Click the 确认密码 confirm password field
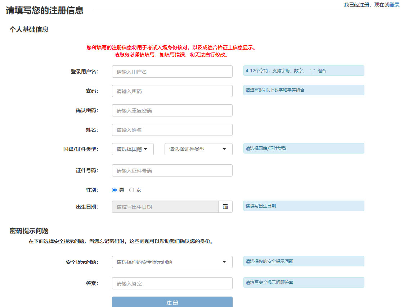This screenshot has width=404, height=307. pos(172,110)
